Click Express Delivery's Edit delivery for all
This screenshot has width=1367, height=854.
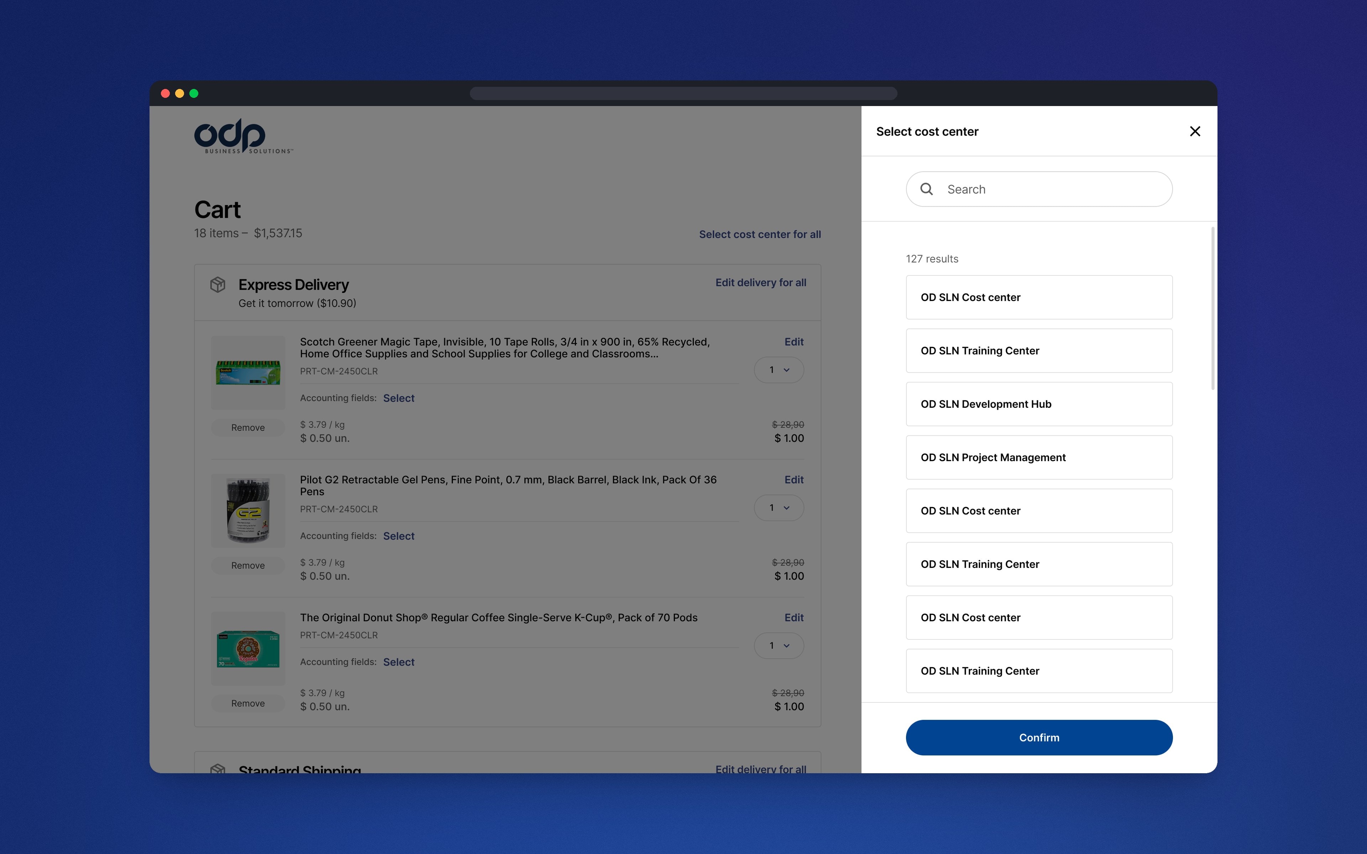pyautogui.click(x=760, y=283)
